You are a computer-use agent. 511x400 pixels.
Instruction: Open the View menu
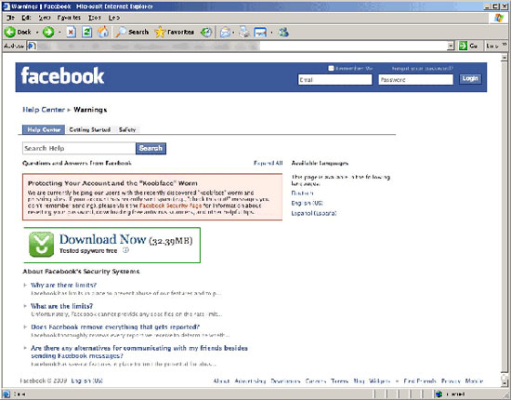(x=45, y=18)
